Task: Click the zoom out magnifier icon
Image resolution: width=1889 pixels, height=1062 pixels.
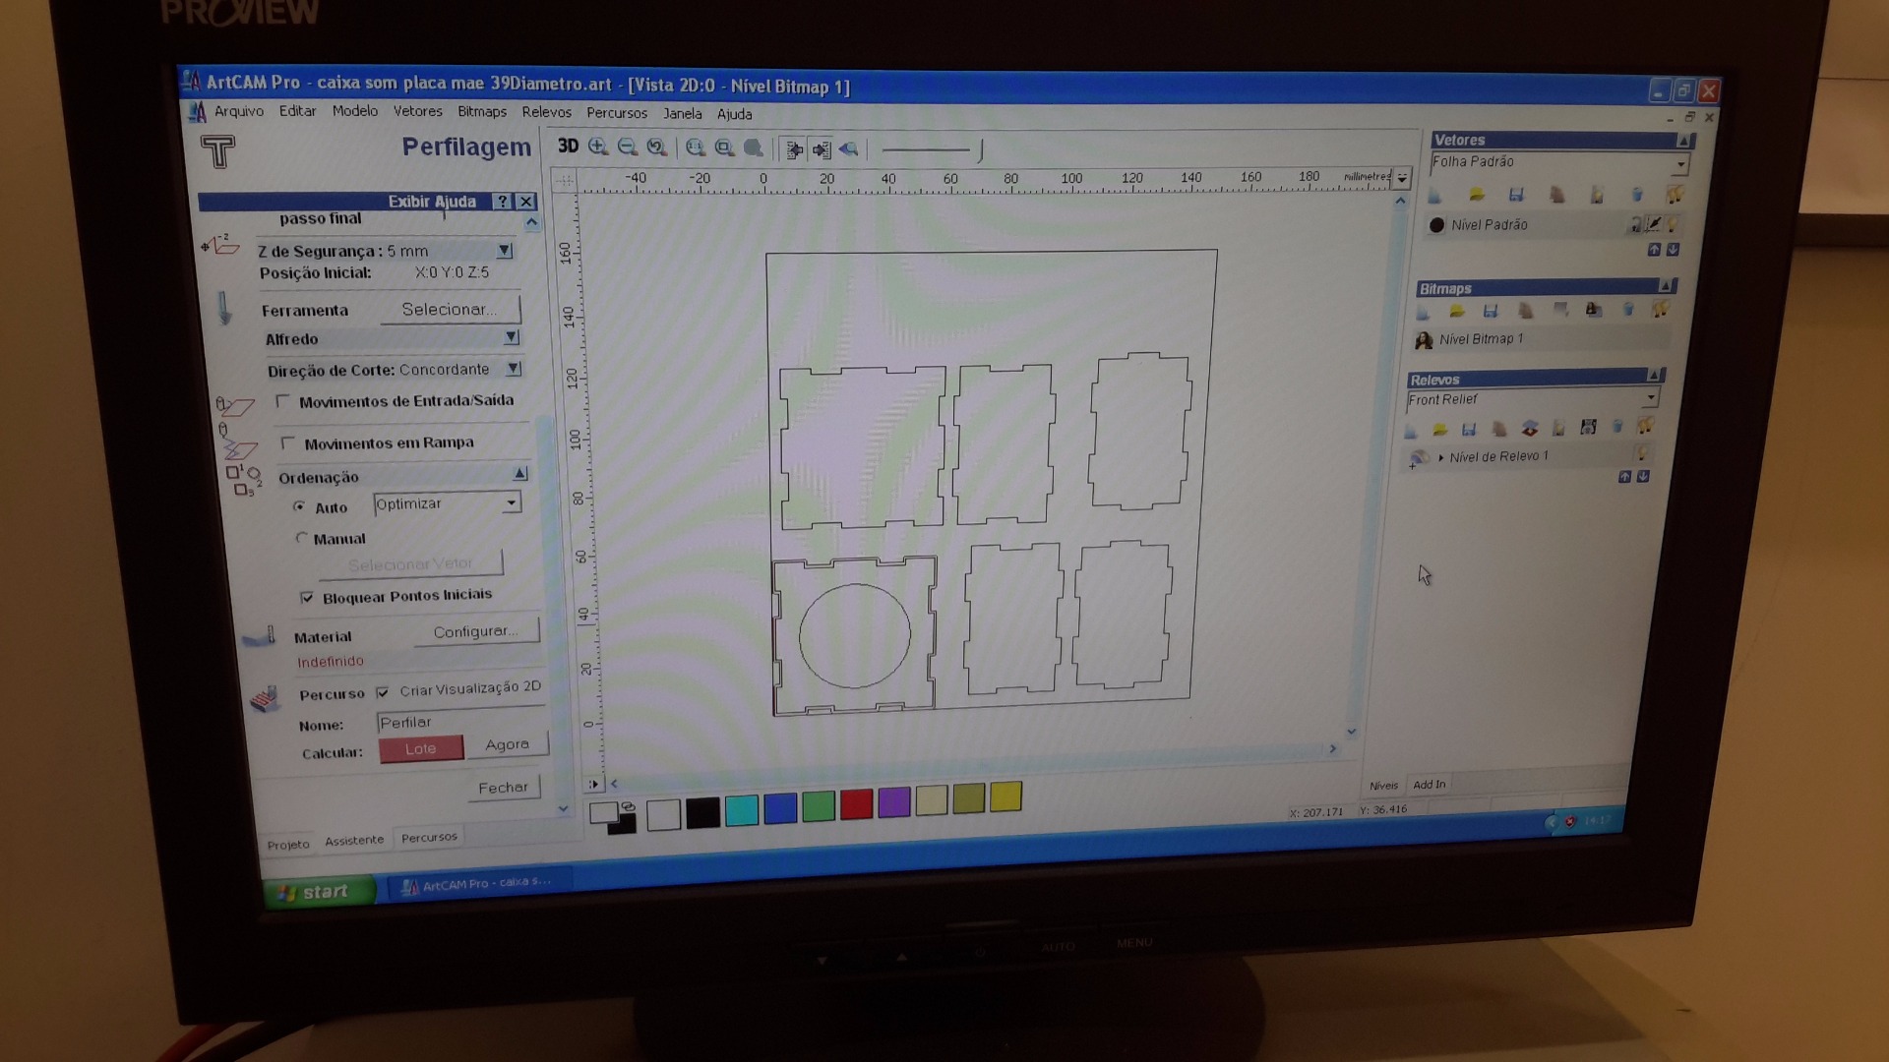Action: tap(627, 147)
